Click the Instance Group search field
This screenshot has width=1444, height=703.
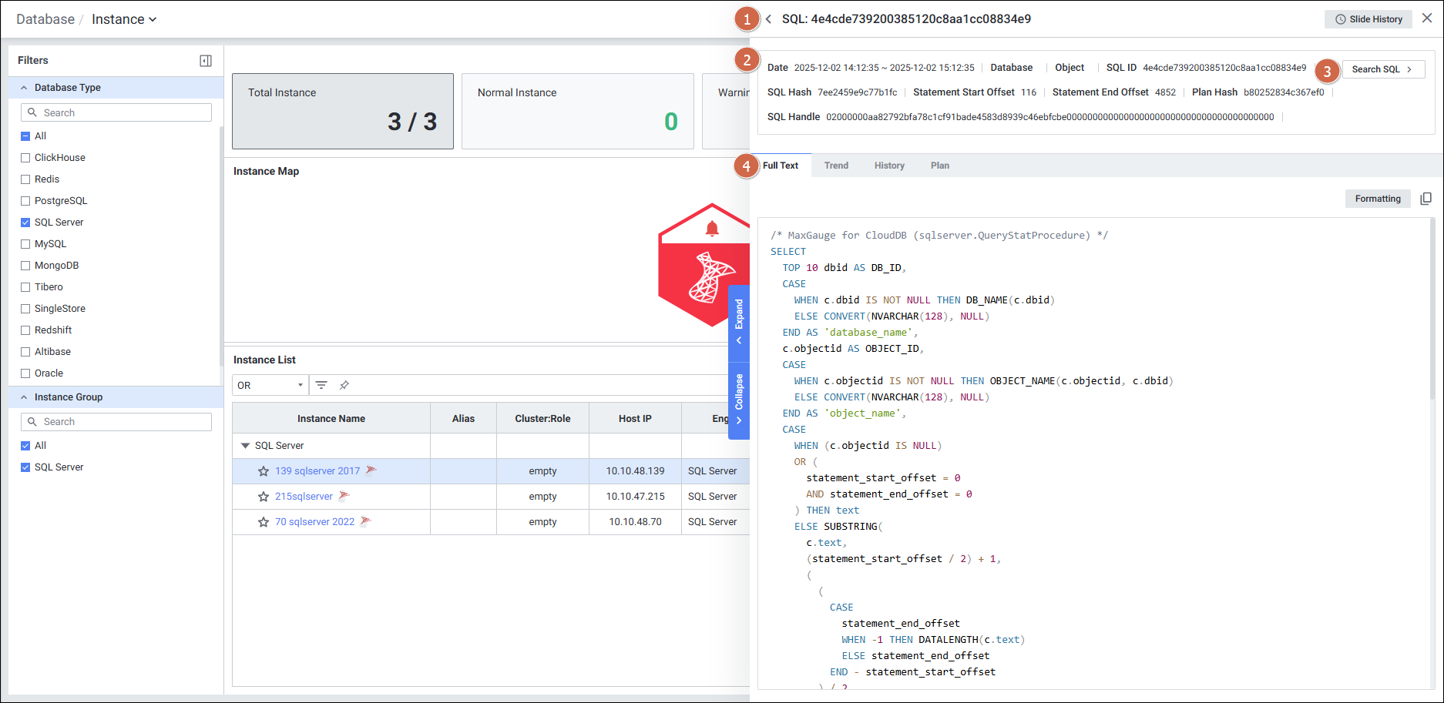click(116, 422)
